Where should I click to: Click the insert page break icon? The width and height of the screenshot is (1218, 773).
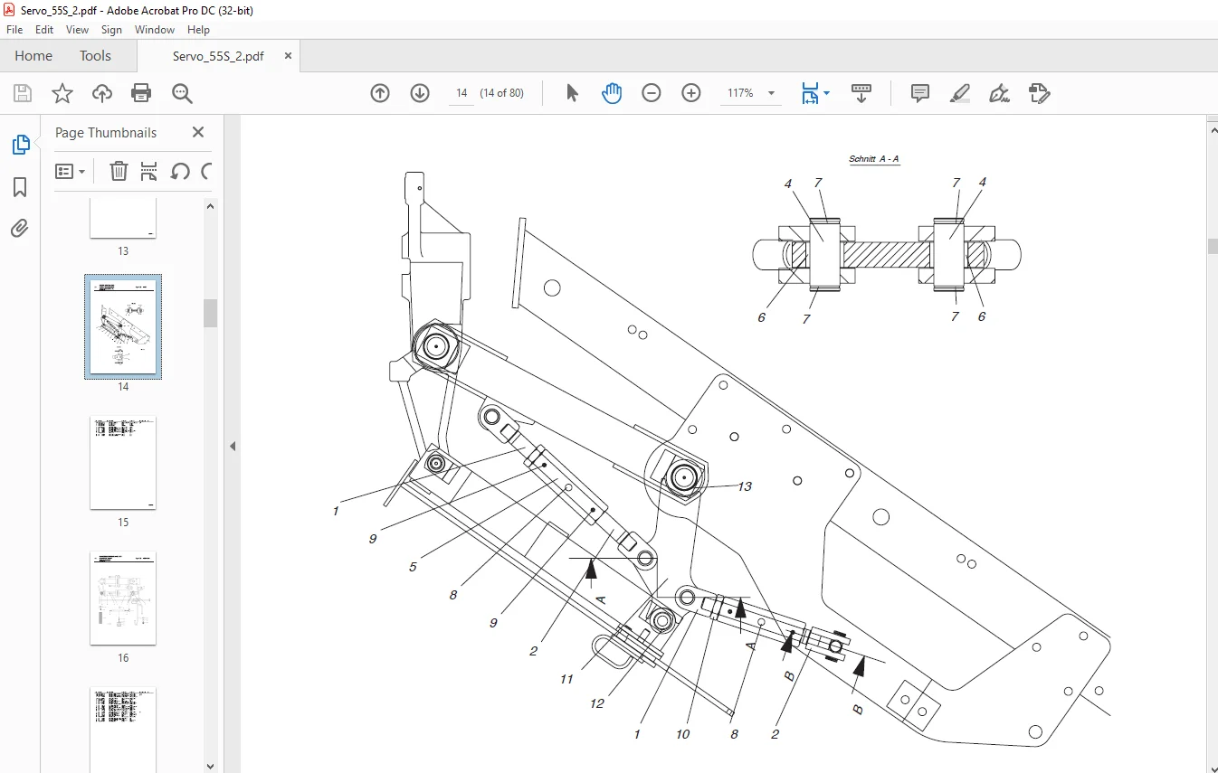point(149,171)
